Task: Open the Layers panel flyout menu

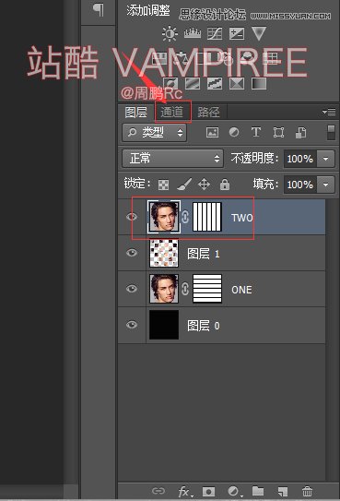Action: (329, 112)
